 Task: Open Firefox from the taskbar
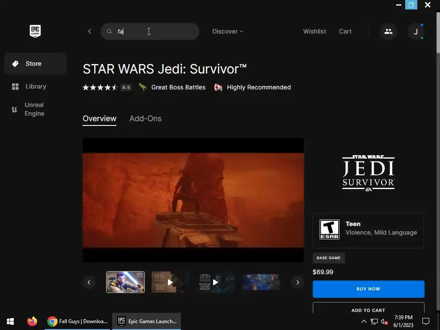(x=32, y=321)
